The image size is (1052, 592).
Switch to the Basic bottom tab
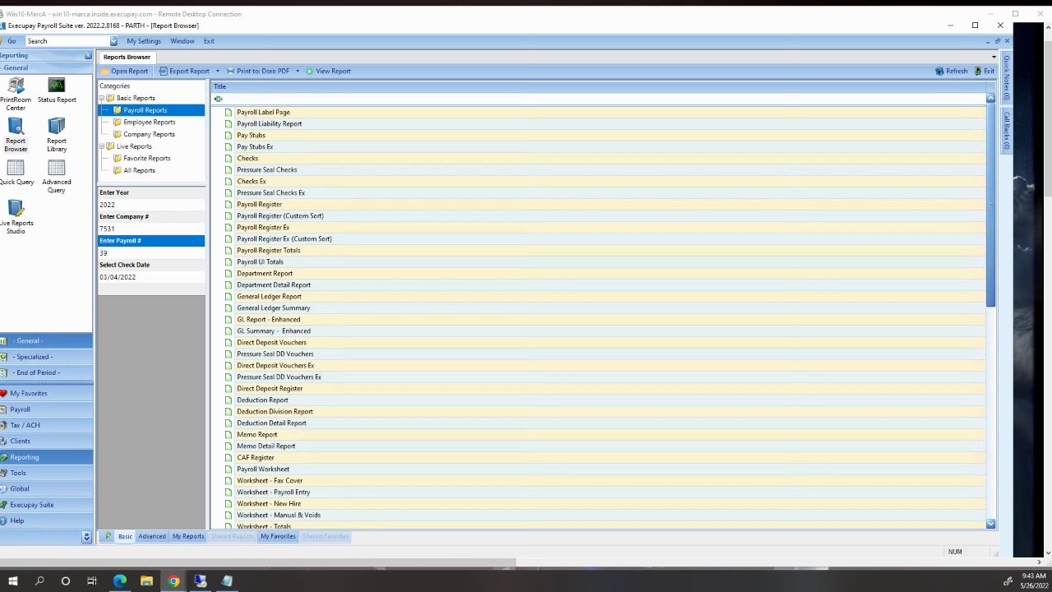pos(125,537)
